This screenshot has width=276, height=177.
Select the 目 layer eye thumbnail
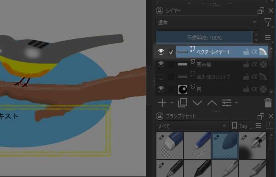click(183, 89)
